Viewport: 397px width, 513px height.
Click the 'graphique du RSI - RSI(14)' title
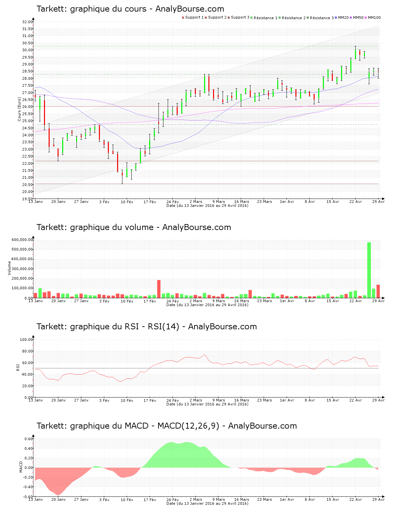tap(147, 327)
